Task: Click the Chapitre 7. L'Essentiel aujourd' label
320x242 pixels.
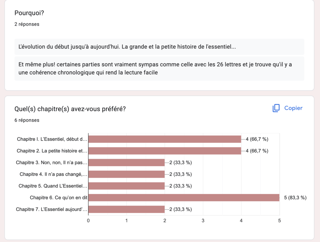Action: tap(52, 209)
